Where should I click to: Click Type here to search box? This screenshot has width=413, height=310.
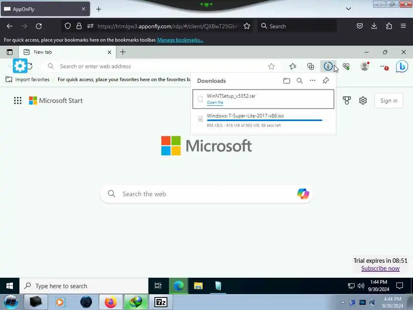pos(84,286)
